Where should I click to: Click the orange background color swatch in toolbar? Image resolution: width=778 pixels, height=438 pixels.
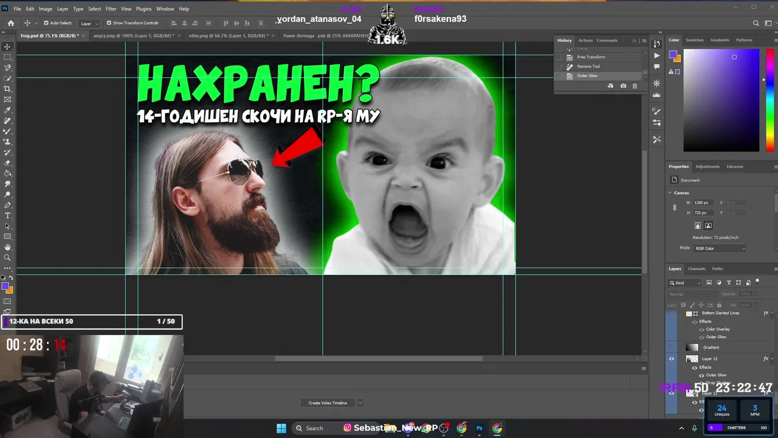tap(9, 290)
